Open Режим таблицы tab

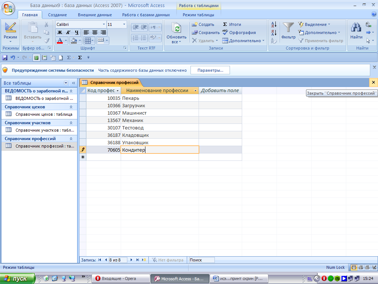pos(198,15)
